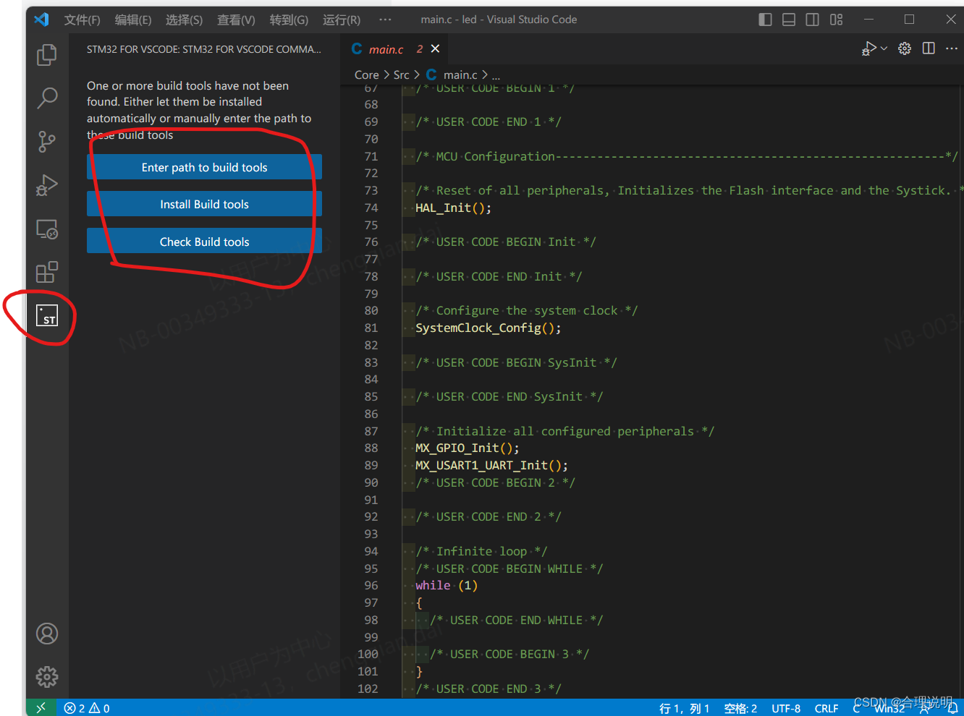Image resolution: width=964 pixels, height=716 pixels.
Task: Click the /* Infinite loop */ comment
Action: [481, 551]
